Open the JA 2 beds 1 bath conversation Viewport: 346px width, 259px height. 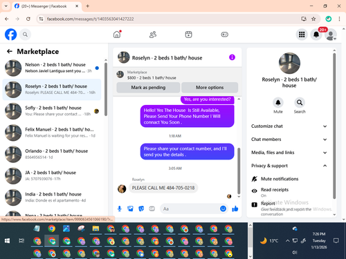pyautogui.click(x=52, y=176)
